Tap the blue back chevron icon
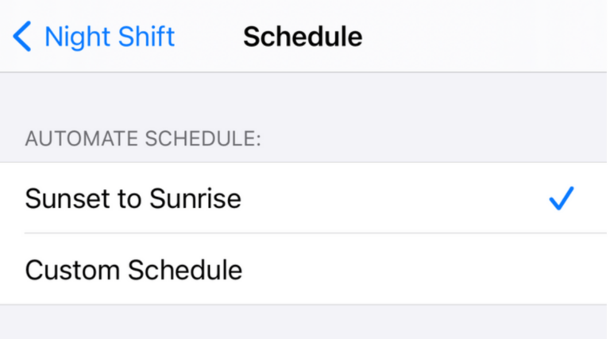The image size is (610, 339). [22, 37]
